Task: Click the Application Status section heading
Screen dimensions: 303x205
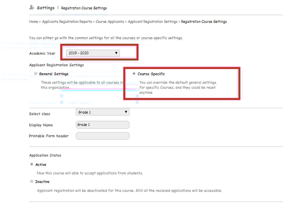Action: 45,155
